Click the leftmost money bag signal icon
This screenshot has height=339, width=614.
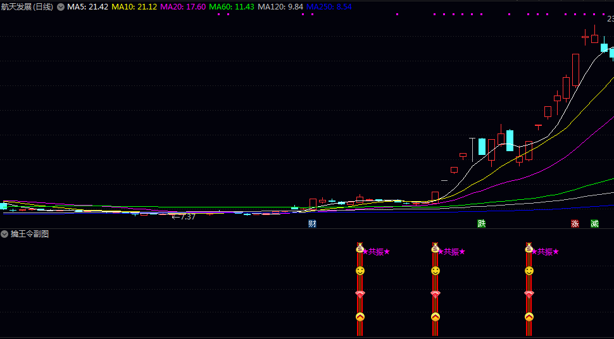click(x=360, y=249)
